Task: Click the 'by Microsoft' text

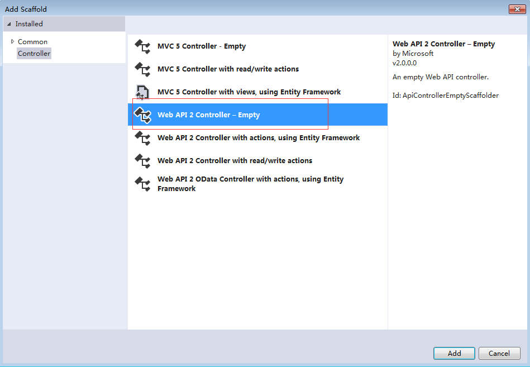Action: (x=413, y=54)
